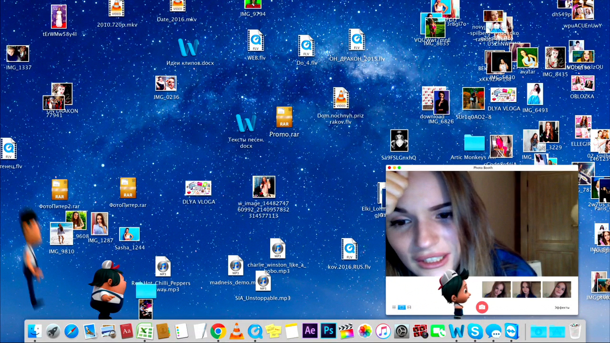
Task: Click the Photo Booth icon in the Dock
Action: 420,331
